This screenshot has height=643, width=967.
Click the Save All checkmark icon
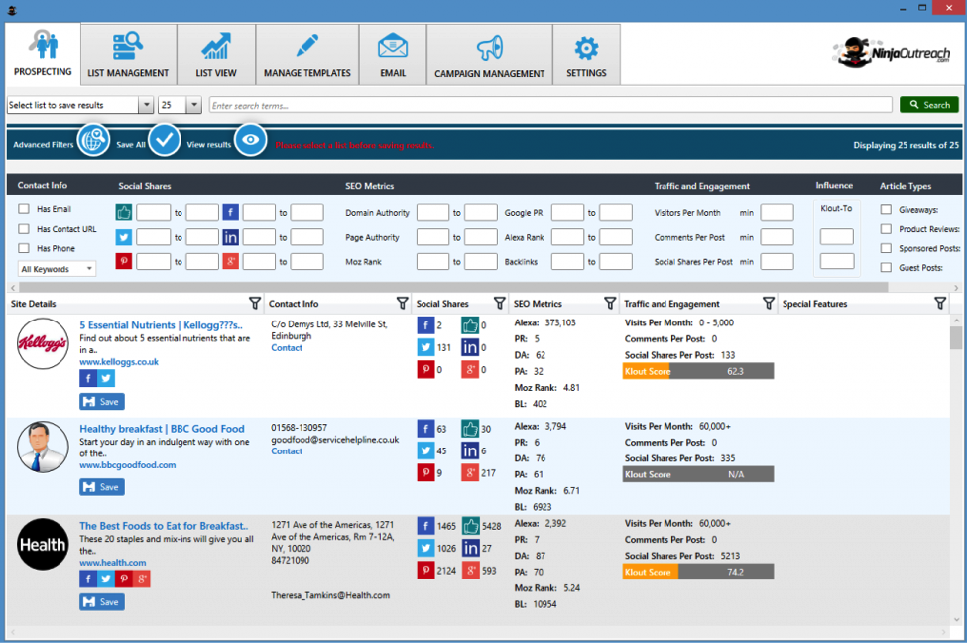(164, 140)
